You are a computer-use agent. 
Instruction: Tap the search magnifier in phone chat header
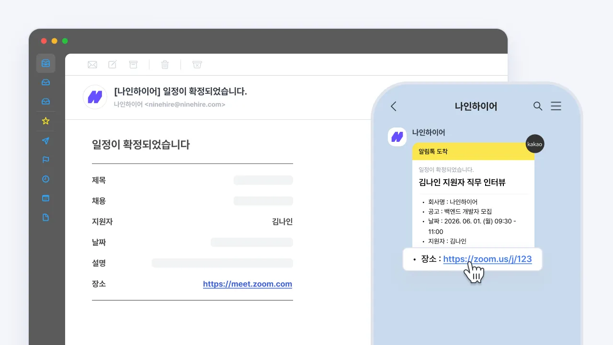(x=538, y=106)
